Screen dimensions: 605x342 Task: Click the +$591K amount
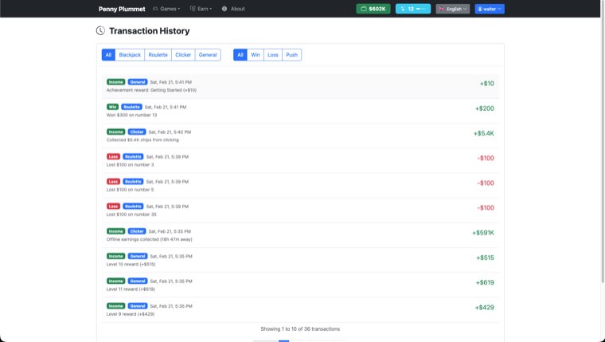(483, 233)
